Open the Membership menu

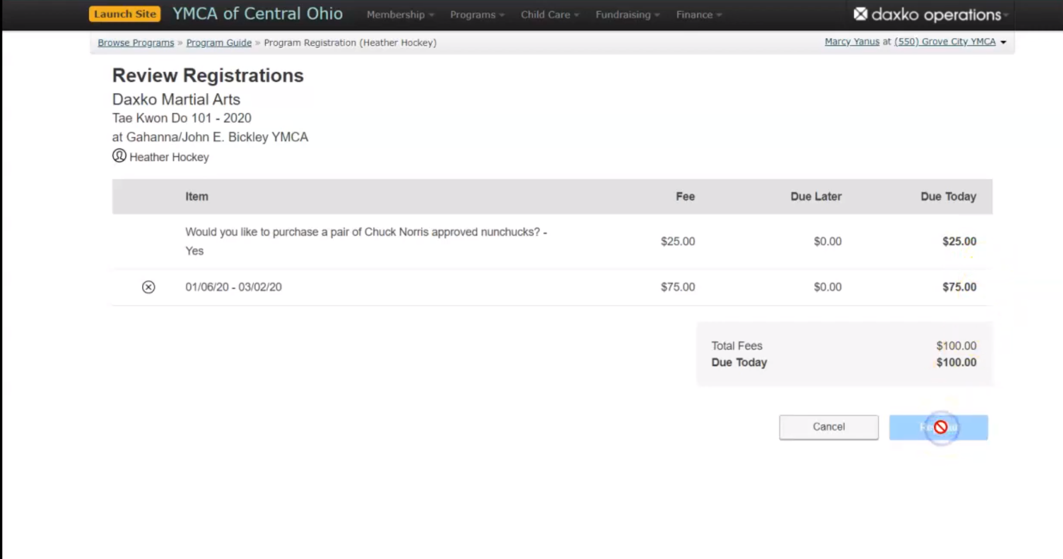click(x=400, y=15)
